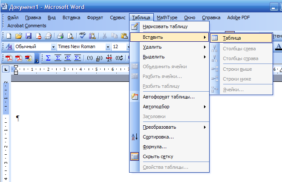This screenshot has height=182, width=282.
Task: Click the Copy pages icon
Action: pyautogui.click(x=114, y=36)
